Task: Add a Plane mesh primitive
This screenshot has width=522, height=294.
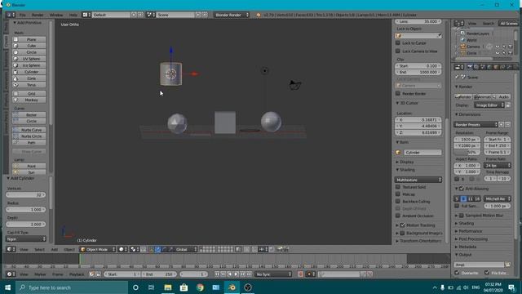Action: coord(29,39)
